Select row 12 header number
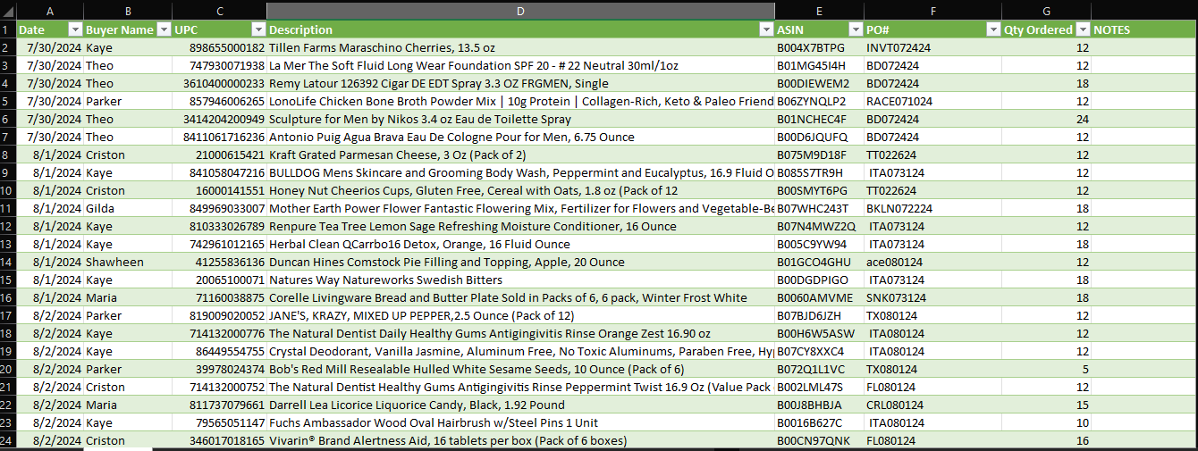The width and height of the screenshot is (1198, 451). pos(8,226)
